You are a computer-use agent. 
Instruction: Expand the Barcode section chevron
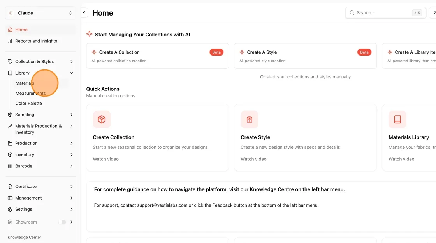(x=72, y=166)
